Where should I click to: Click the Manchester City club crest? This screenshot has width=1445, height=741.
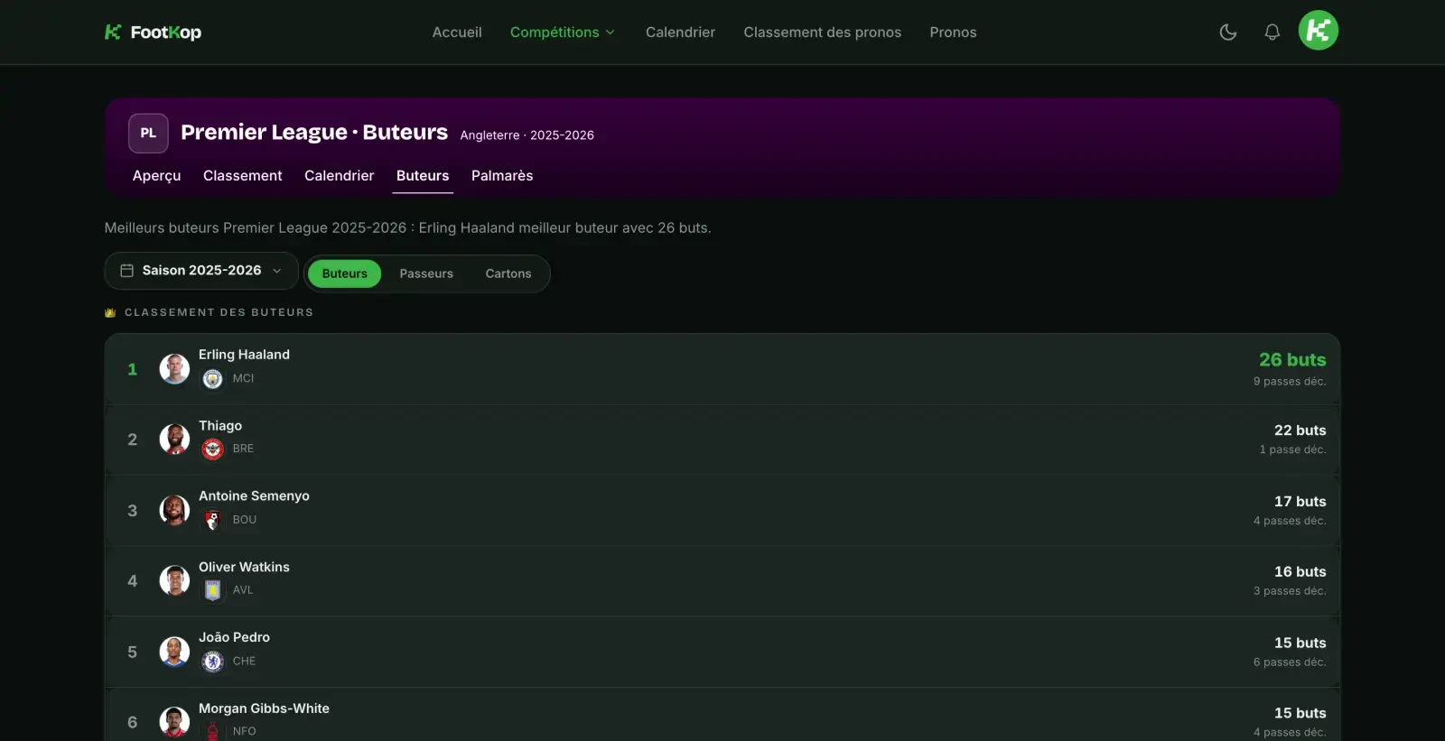click(212, 378)
